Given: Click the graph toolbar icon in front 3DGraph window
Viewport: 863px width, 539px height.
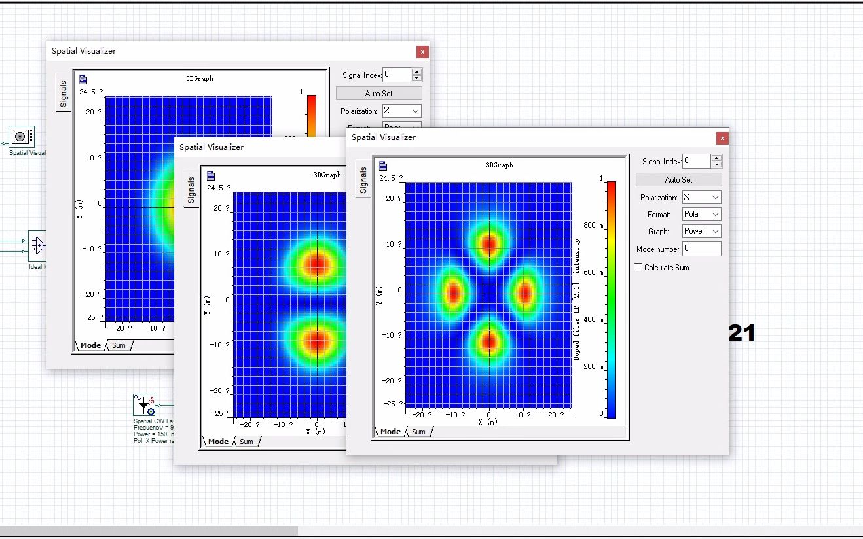Looking at the screenshot, I should tap(383, 165).
